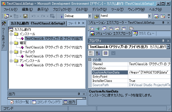Toggle Alphabetic sort in Properties
The width and height of the screenshot is (172, 112).
click(x=98, y=53)
